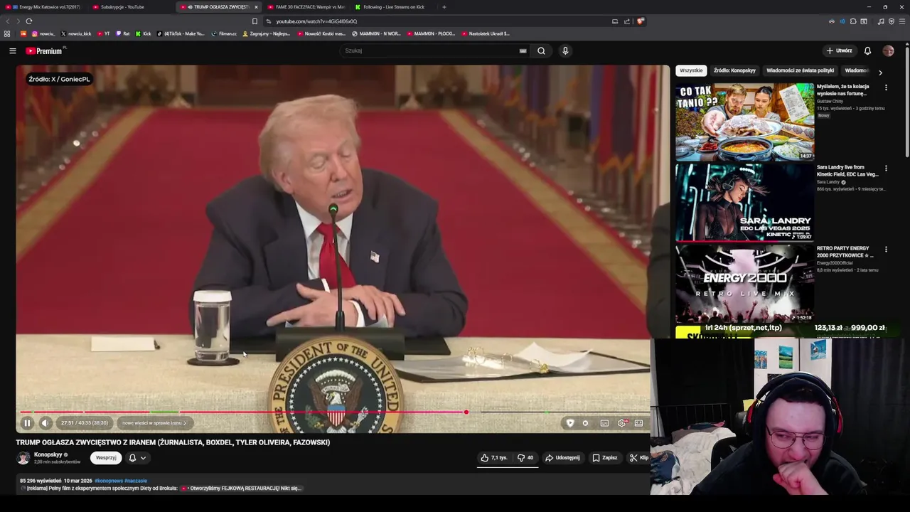Image resolution: width=910 pixels, height=512 pixels.
Task: Toggle autoplay switch in the player
Action: coord(586,423)
